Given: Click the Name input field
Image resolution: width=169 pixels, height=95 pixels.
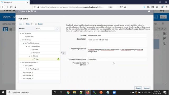Looking at the screenshot, I should 117,36.
